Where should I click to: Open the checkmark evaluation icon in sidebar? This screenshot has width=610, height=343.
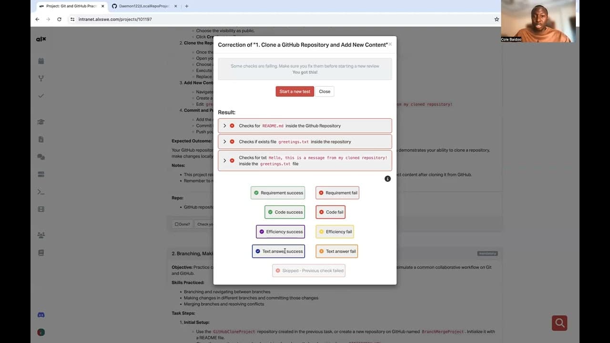41,96
